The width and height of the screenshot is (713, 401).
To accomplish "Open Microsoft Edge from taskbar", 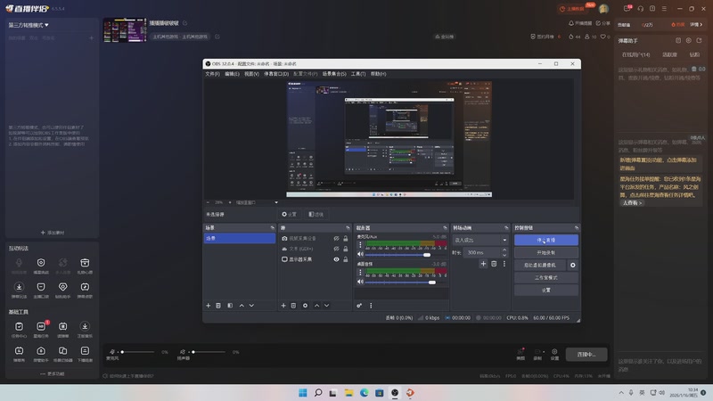I will click(365, 393).
